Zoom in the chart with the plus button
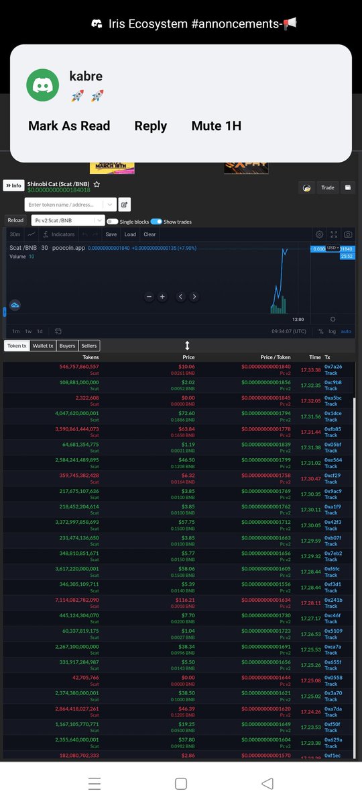The image size is (362, 806). 162,296
